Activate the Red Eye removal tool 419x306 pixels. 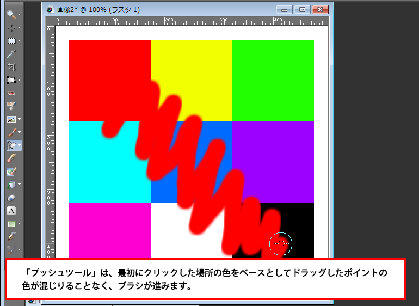11,93
